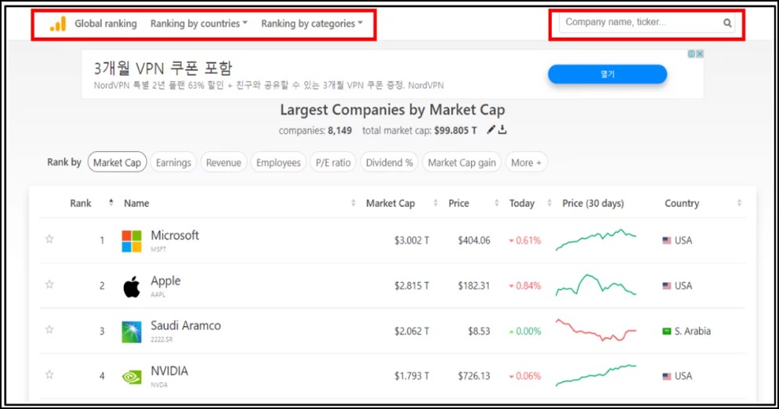Open Apple 30-day price chart
The image size is (779, 409).
click(x=596, y=285)
